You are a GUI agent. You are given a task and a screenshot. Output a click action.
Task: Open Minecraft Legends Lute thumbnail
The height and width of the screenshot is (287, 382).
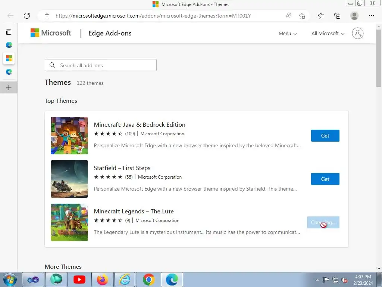pos(69,222)
